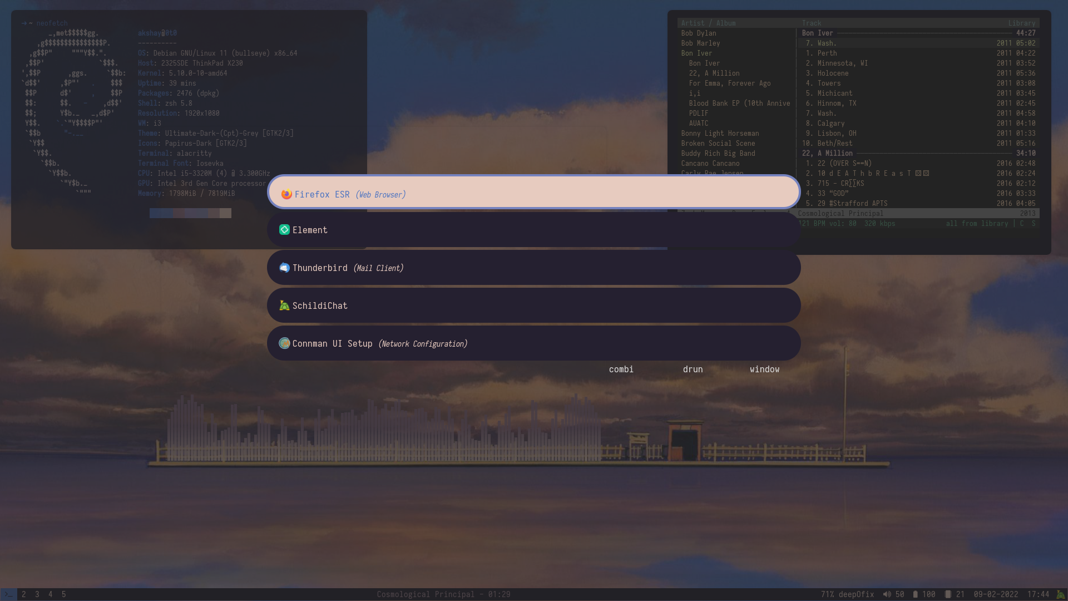Click the Thunderbird mail icon
Image resolution: width=1068 pixels, height=601 pixels.
coord(284,268)
